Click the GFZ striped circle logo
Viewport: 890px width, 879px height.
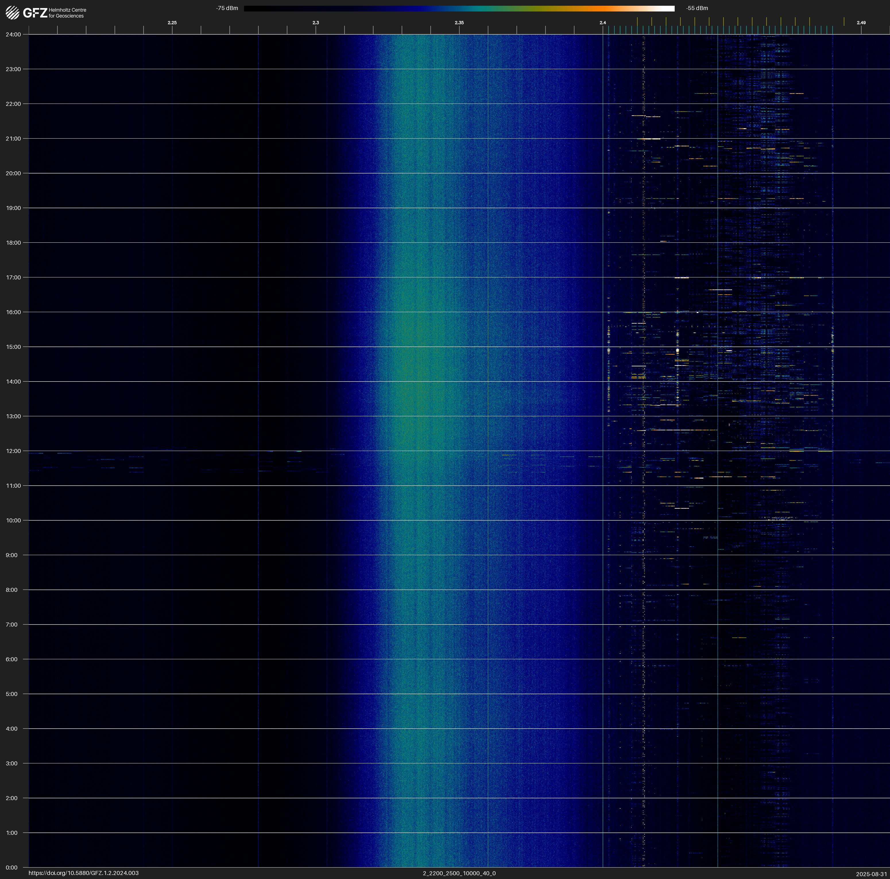(12, 13)
